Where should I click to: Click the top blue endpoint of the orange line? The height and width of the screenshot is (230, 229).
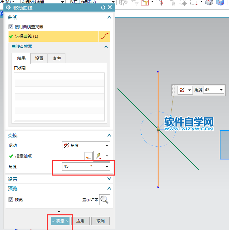tap(158, 72)
